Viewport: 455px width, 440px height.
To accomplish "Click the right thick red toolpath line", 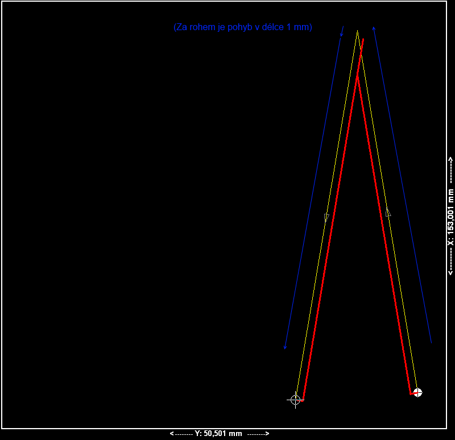I will pos(384,239).
